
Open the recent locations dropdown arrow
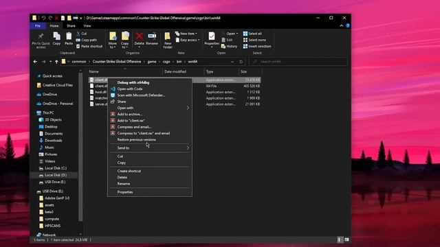coord(50,62)
